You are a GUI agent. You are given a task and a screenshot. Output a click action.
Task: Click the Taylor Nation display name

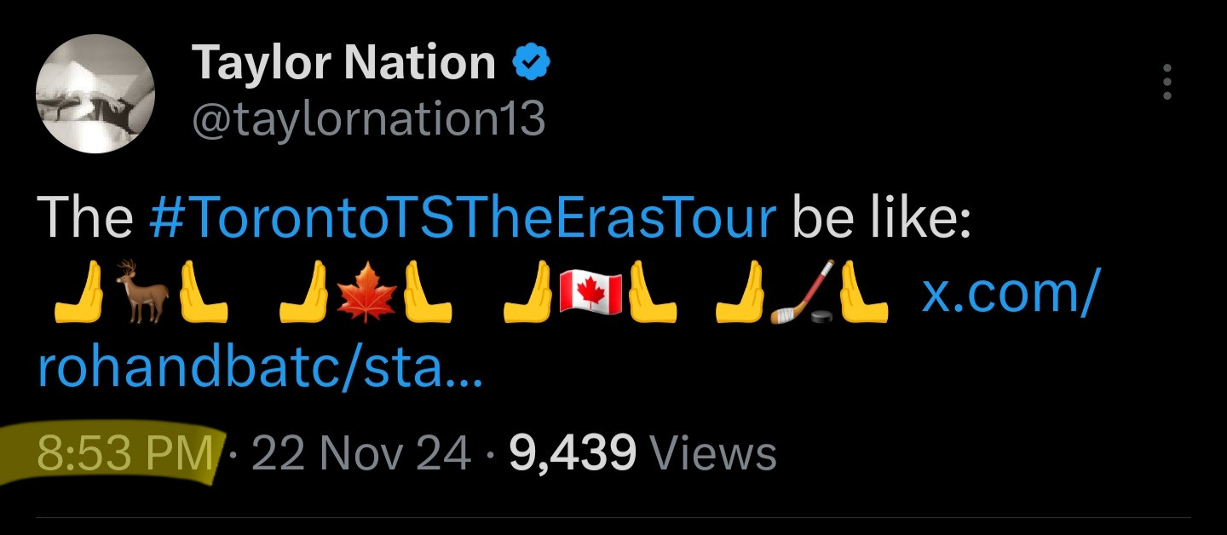click(x=343, y=63)
